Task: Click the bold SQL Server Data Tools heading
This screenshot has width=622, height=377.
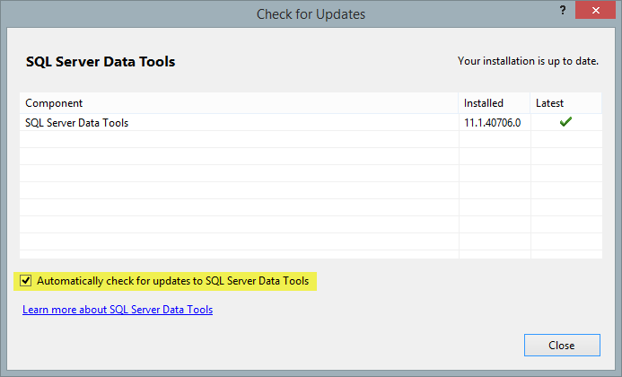Action: pyautogui.click(x=101, y=62)
